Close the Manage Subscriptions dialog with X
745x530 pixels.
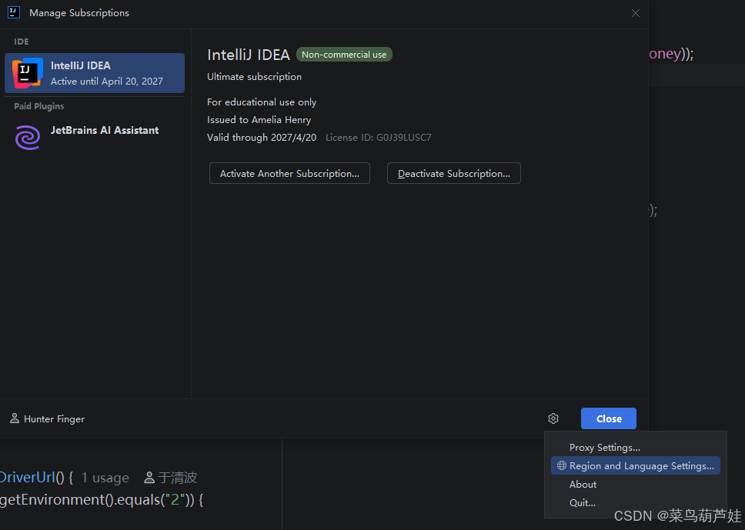[x=636, y=13]
